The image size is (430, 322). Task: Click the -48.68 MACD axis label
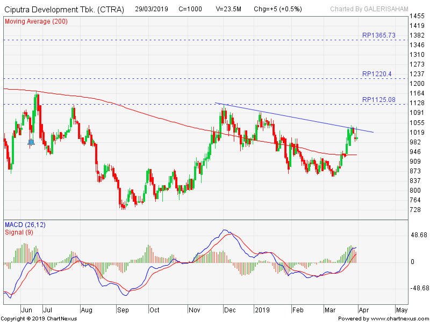click(x=419, y=288)
